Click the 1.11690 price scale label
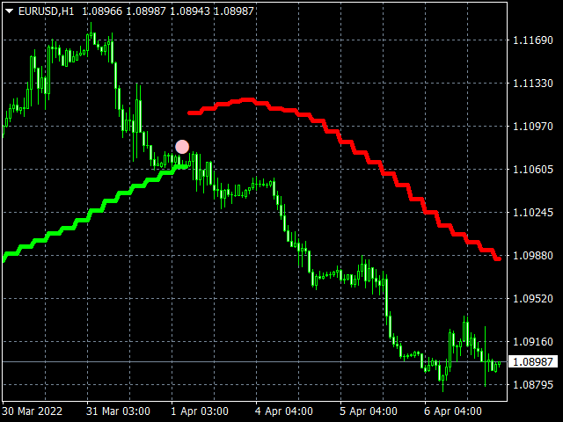This screenshot has width=563, height=422. 533,40
